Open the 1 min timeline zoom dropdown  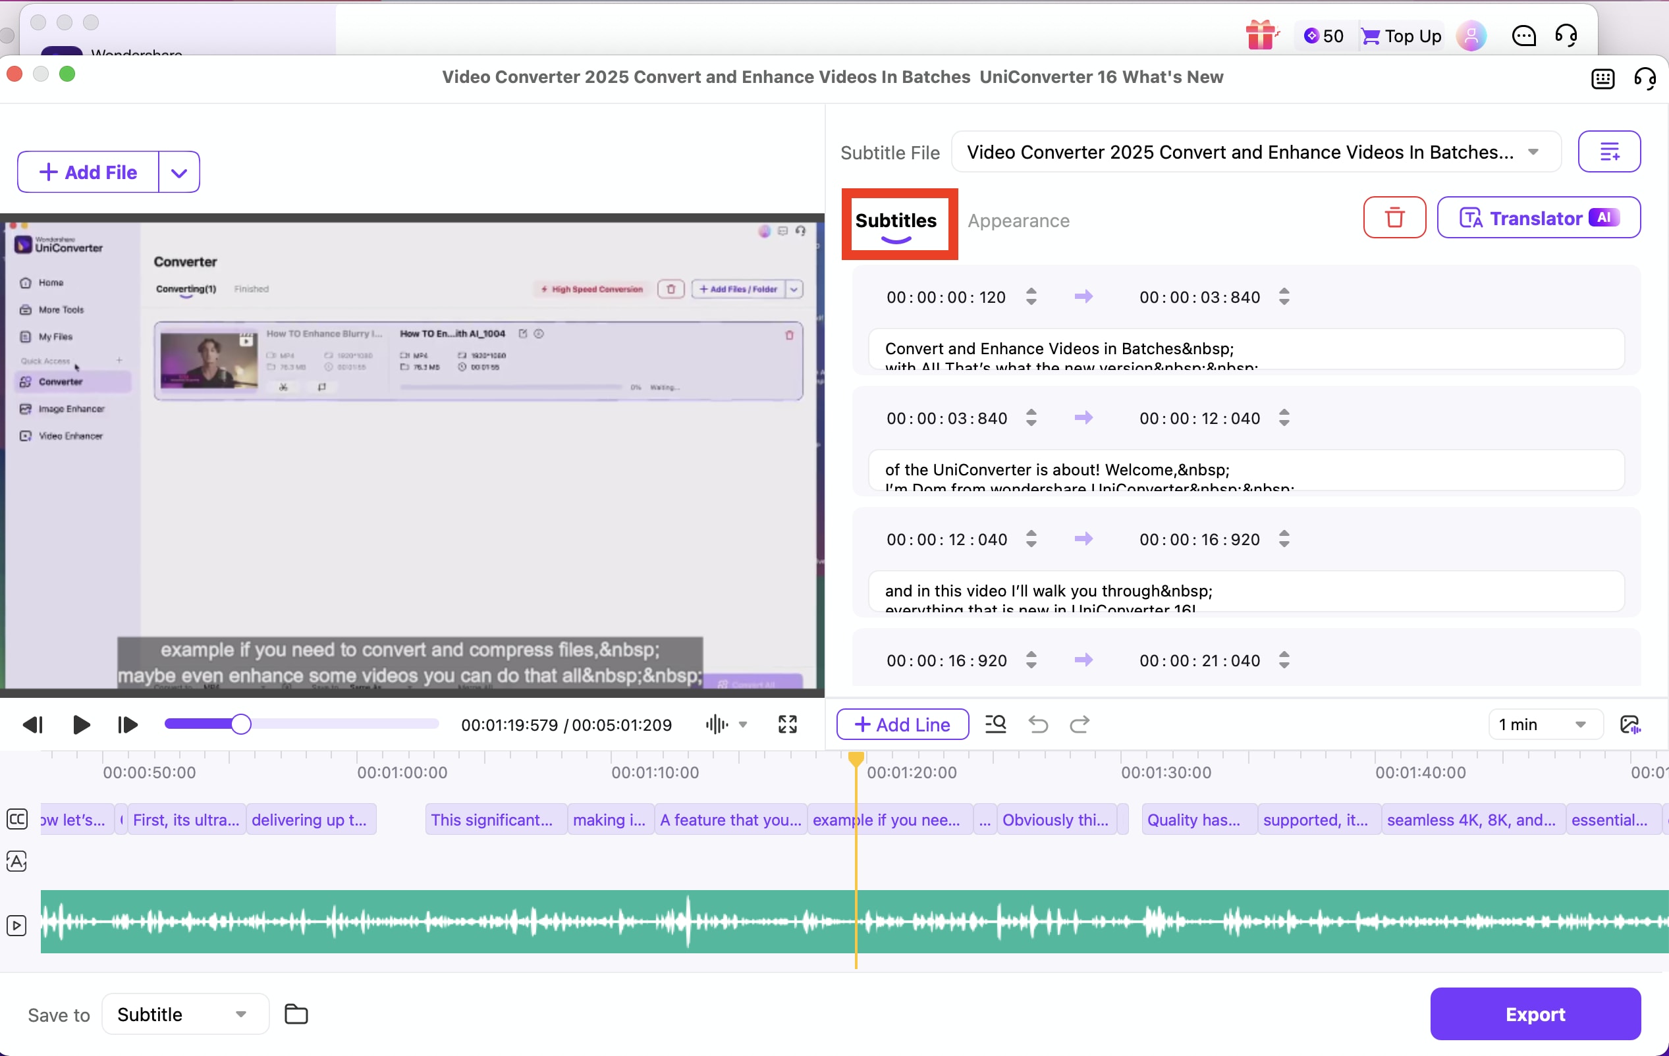tap(1545, 724)
